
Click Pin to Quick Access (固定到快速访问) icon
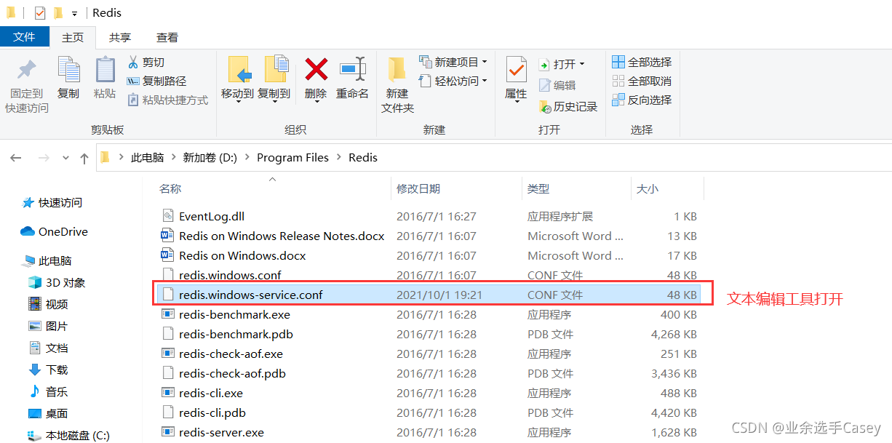tap(27, 71)
